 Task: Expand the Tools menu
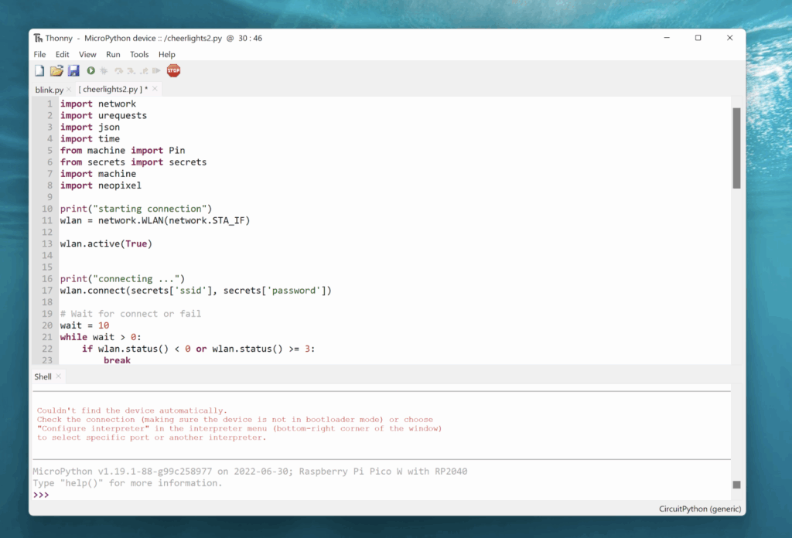[x=139, y=55]
